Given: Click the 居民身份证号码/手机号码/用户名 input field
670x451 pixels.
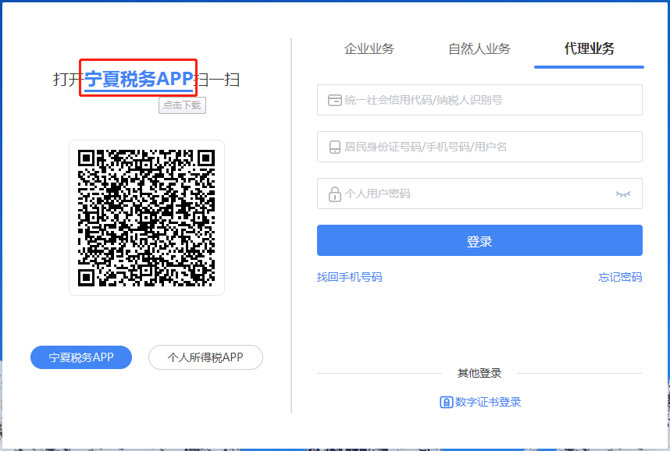Looking at the screenshot, I should (x=479, y=147).
